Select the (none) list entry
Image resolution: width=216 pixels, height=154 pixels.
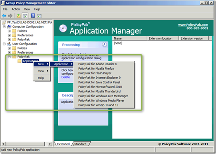118,43
